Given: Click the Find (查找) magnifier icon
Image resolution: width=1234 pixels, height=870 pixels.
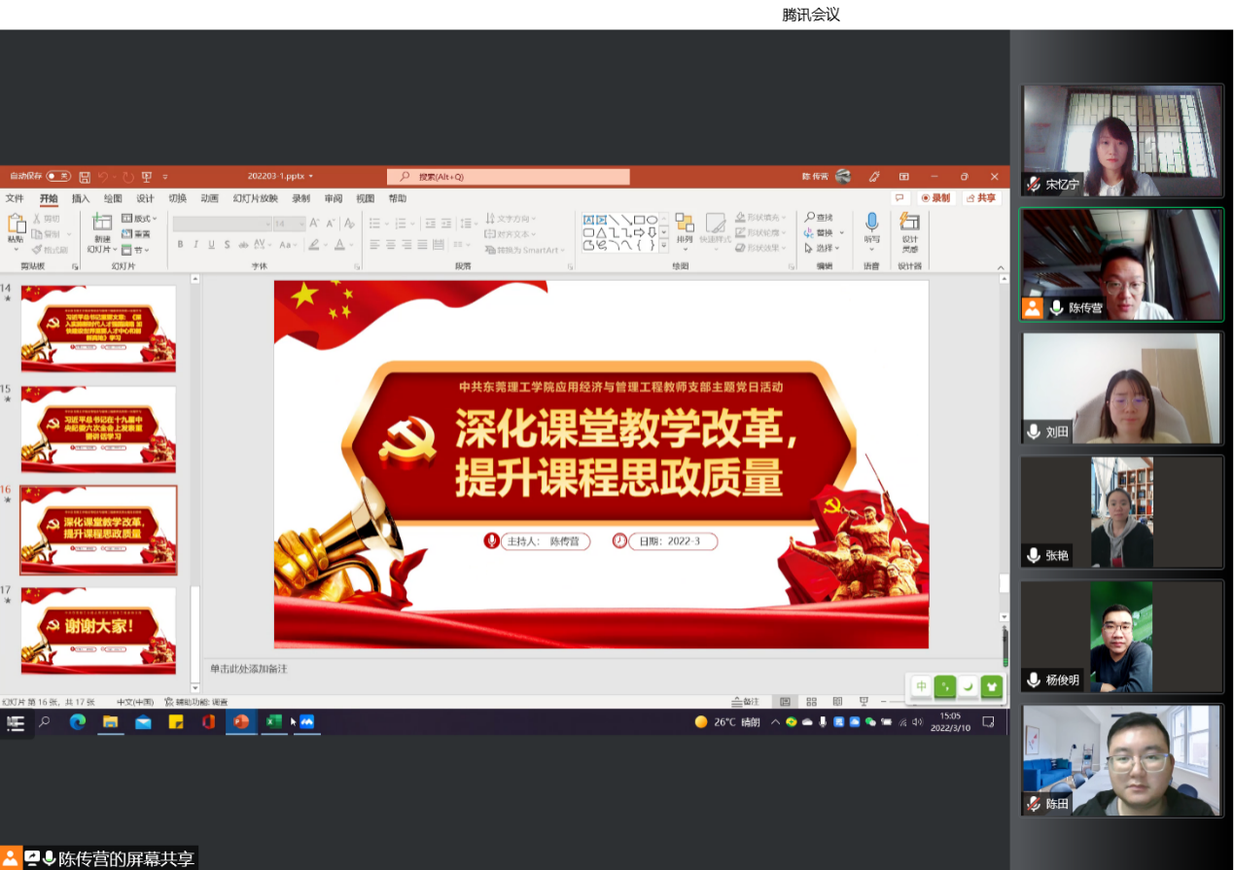Looking at the screenshot, I should point(810,218).
